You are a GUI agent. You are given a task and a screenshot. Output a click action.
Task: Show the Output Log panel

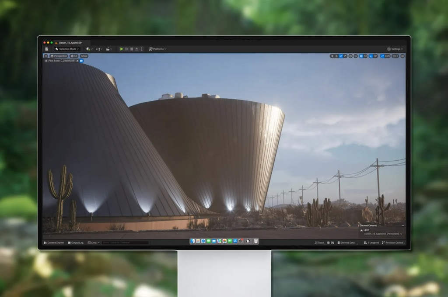76,243
